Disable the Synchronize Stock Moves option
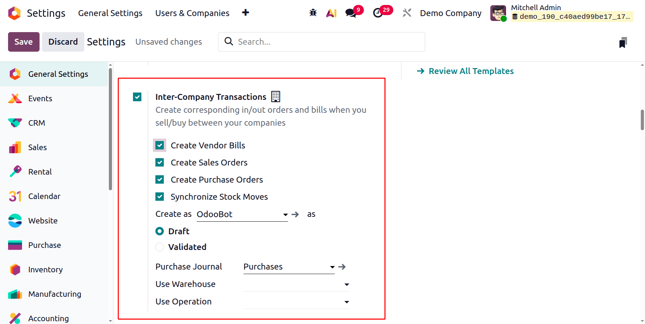645x324 pixels. click(160, 197)
